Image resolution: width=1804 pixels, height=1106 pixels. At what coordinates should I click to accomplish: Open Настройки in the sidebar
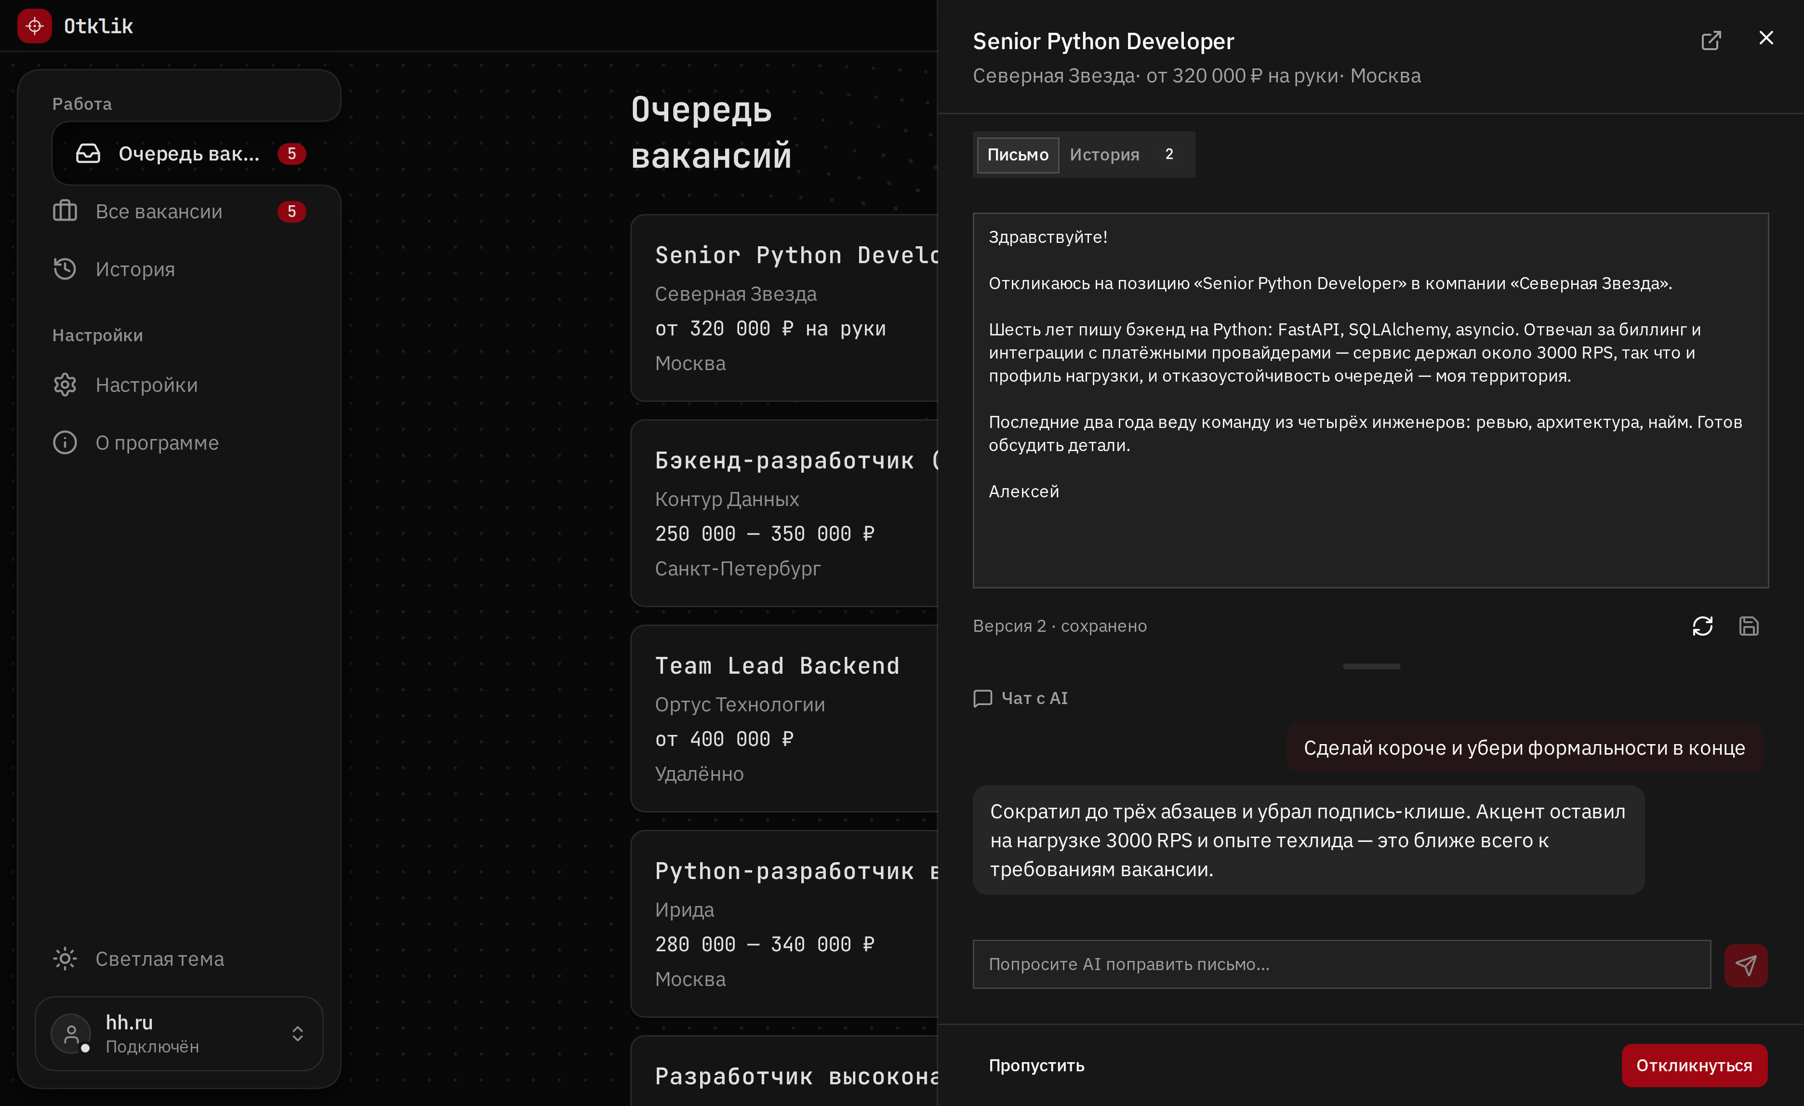point(179,385)
